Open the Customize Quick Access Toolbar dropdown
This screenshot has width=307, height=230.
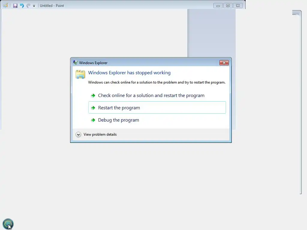[34, 6]
